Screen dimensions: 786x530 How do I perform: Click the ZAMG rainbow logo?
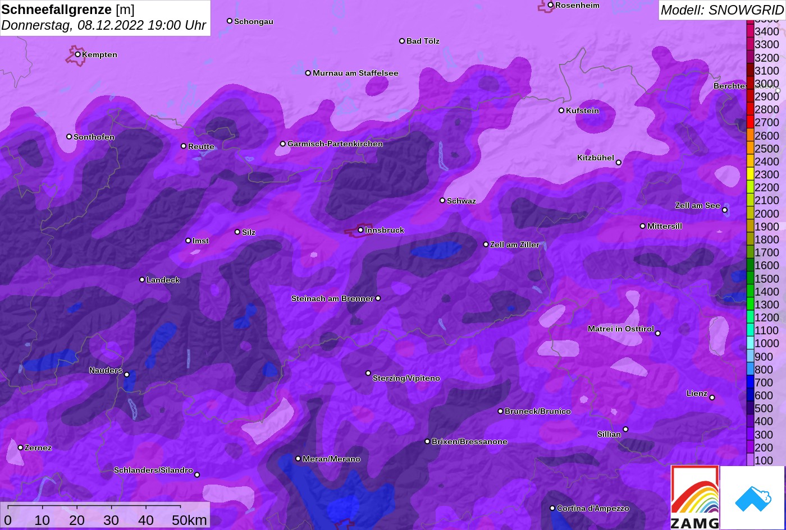(695, 497)
